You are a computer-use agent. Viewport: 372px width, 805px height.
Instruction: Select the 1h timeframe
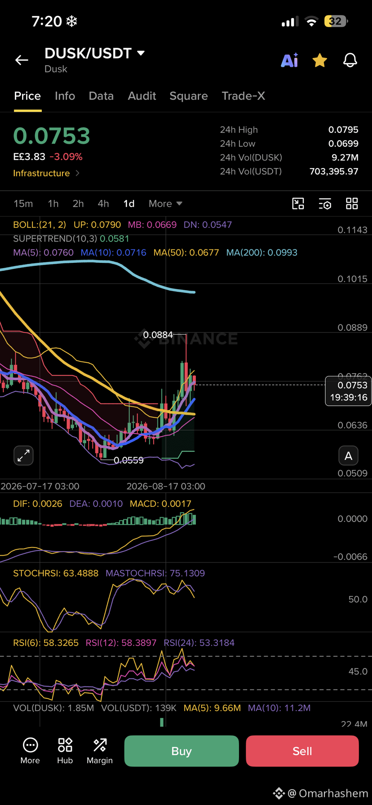click(x=53, y=204)
